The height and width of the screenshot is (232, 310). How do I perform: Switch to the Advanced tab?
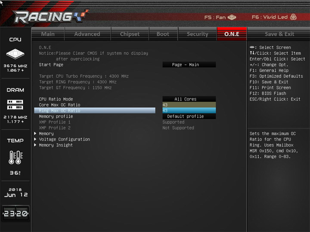pos(87,34)
